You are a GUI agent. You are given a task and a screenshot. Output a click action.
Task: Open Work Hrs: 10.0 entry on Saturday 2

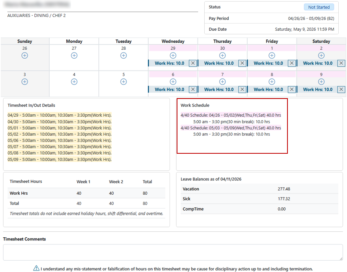(x=318, y=63)
